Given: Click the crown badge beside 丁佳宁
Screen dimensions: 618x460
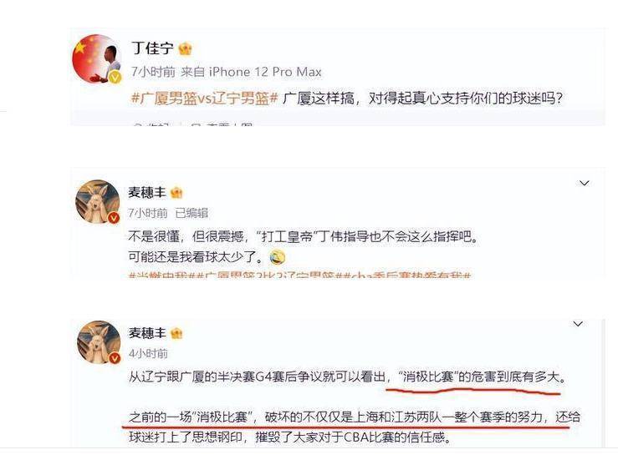Looking at the screenshot, I should click(x=185, y=48).
